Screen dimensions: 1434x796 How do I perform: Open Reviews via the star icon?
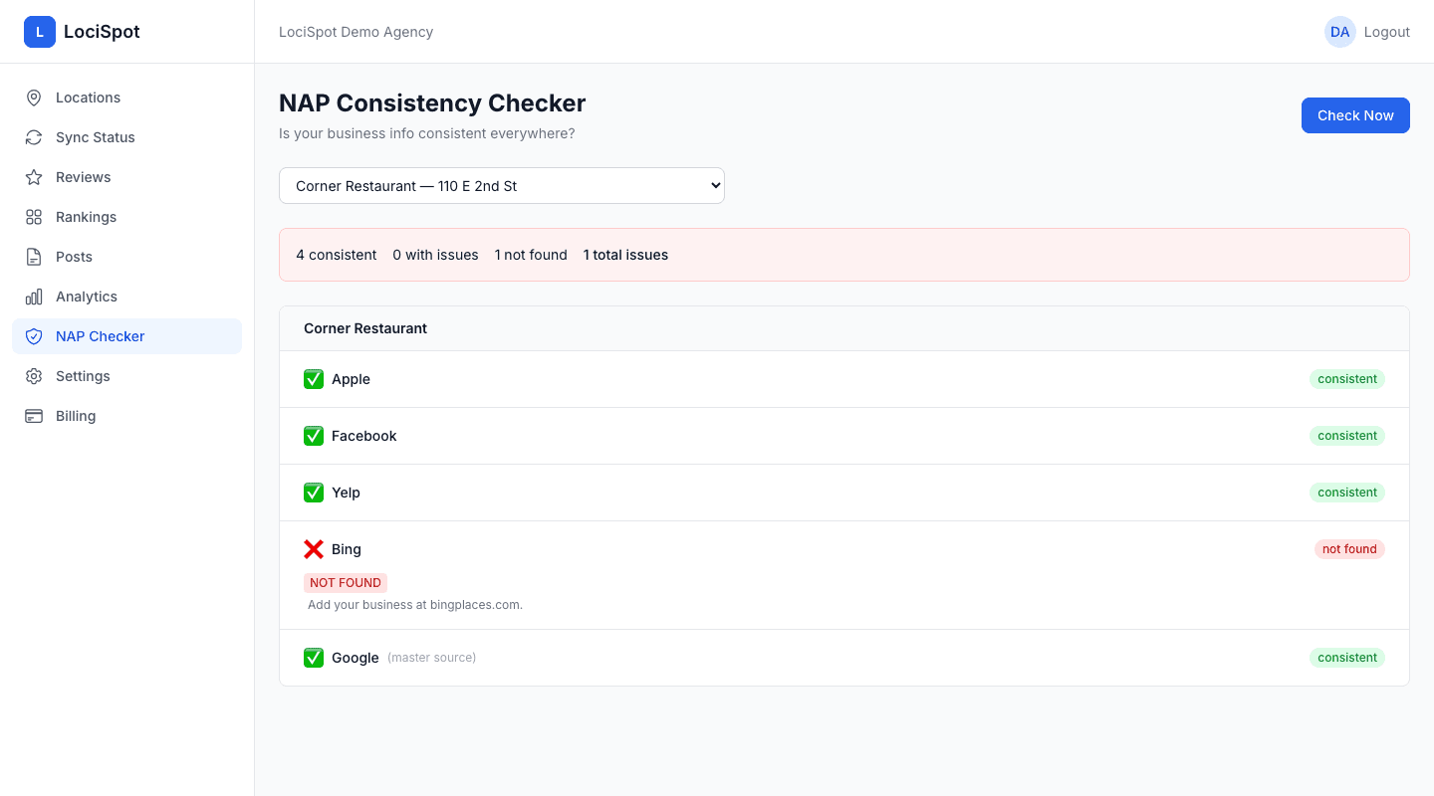tap(33, 177)
